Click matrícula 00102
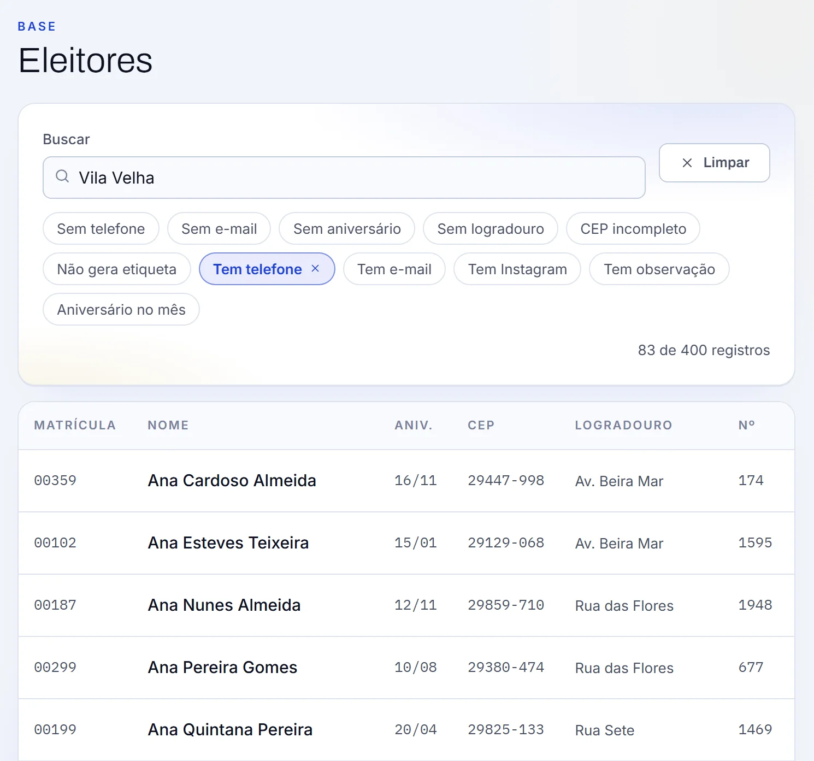Image resolution: width=814 pixels, height=761 pixels. [x=55, y=543]
